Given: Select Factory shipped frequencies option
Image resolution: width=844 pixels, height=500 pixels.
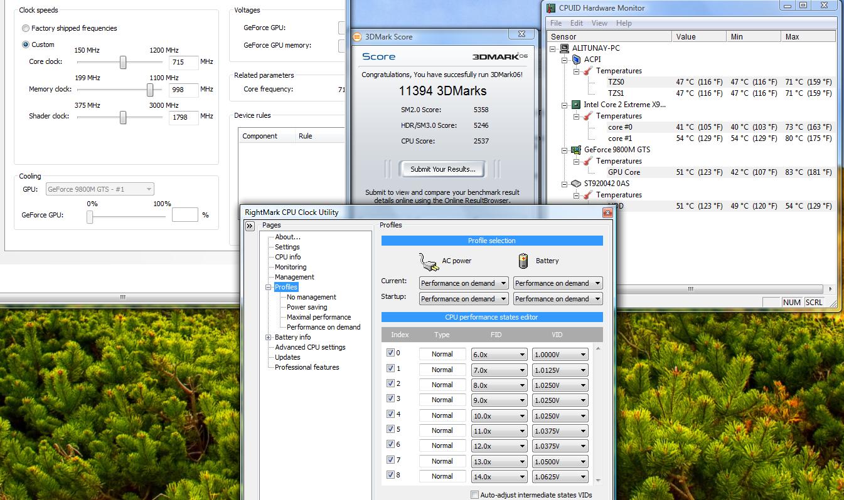Looking at the screenshot, I should coord(26,28).
